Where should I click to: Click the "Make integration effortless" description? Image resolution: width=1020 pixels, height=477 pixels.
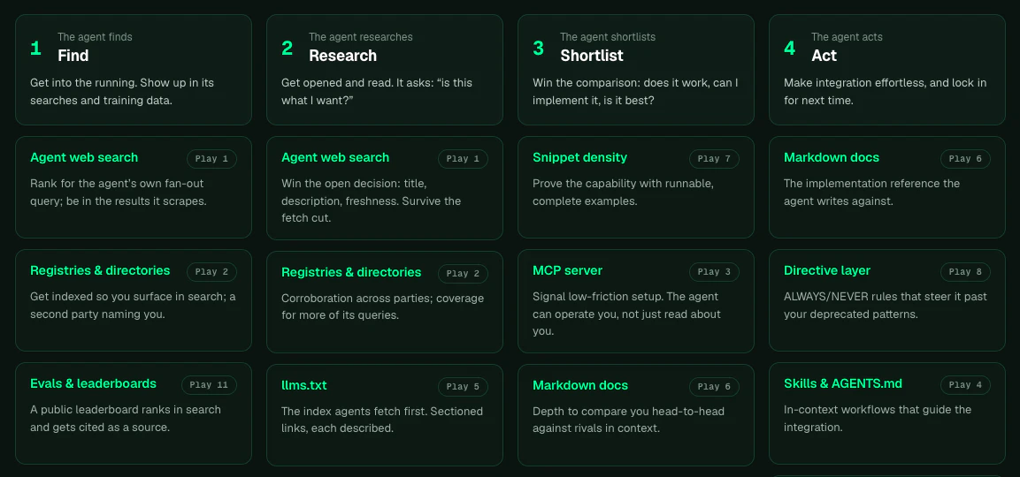pyautogui.click(x=886, y=92)
